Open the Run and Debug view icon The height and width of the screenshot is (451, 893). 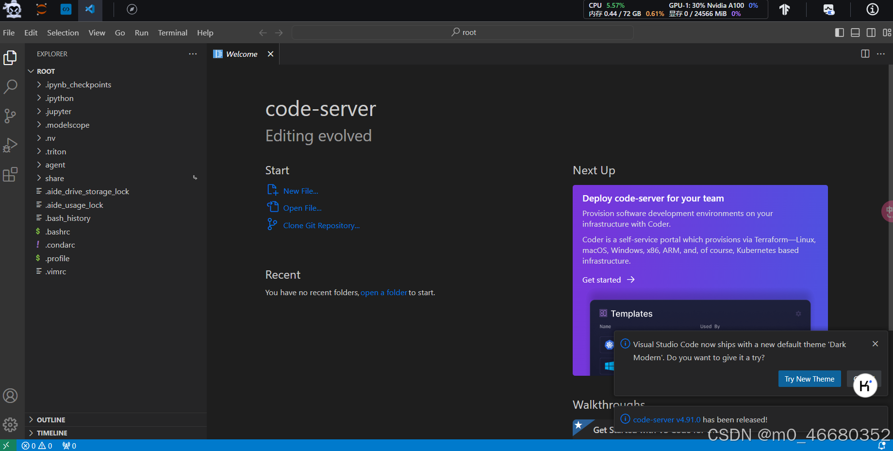tap(10, 145)
